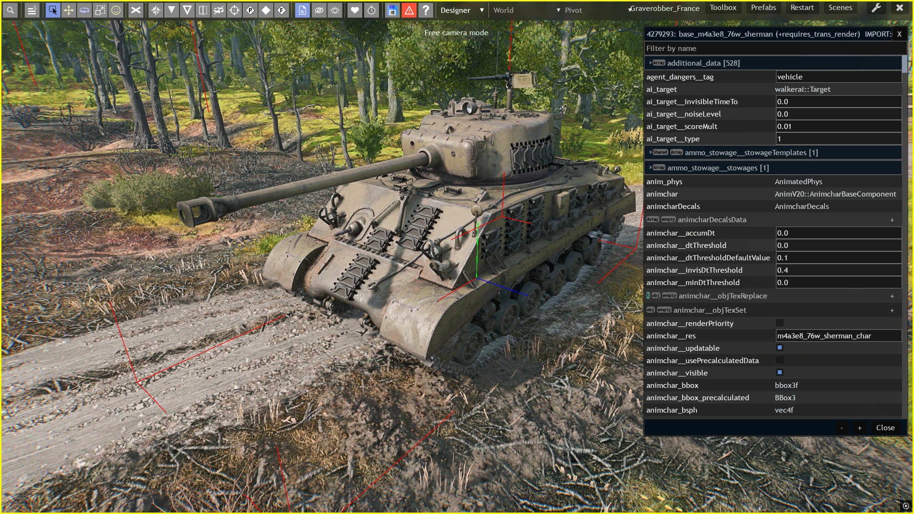Click the question mark help icon
The width and height of the screenshot is (914, 514).
click(x=426, y=10)
